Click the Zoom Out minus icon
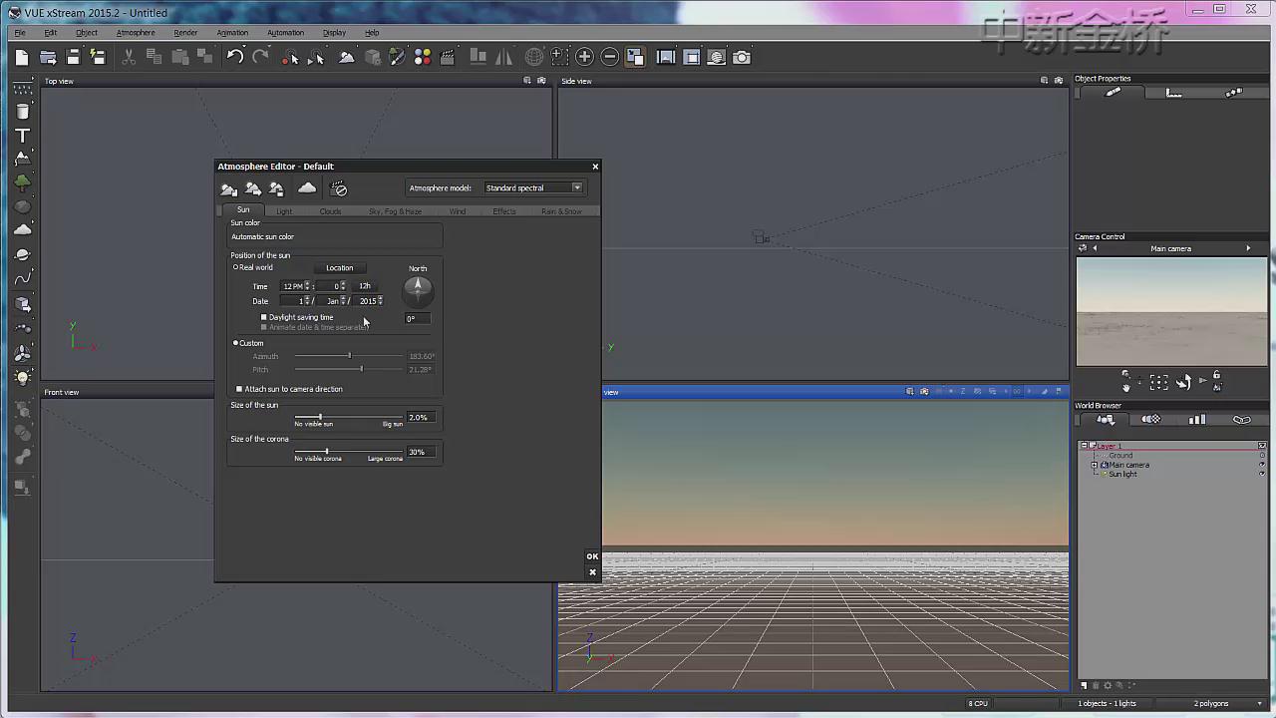1276x718 pixels. [x=610, y=58]
